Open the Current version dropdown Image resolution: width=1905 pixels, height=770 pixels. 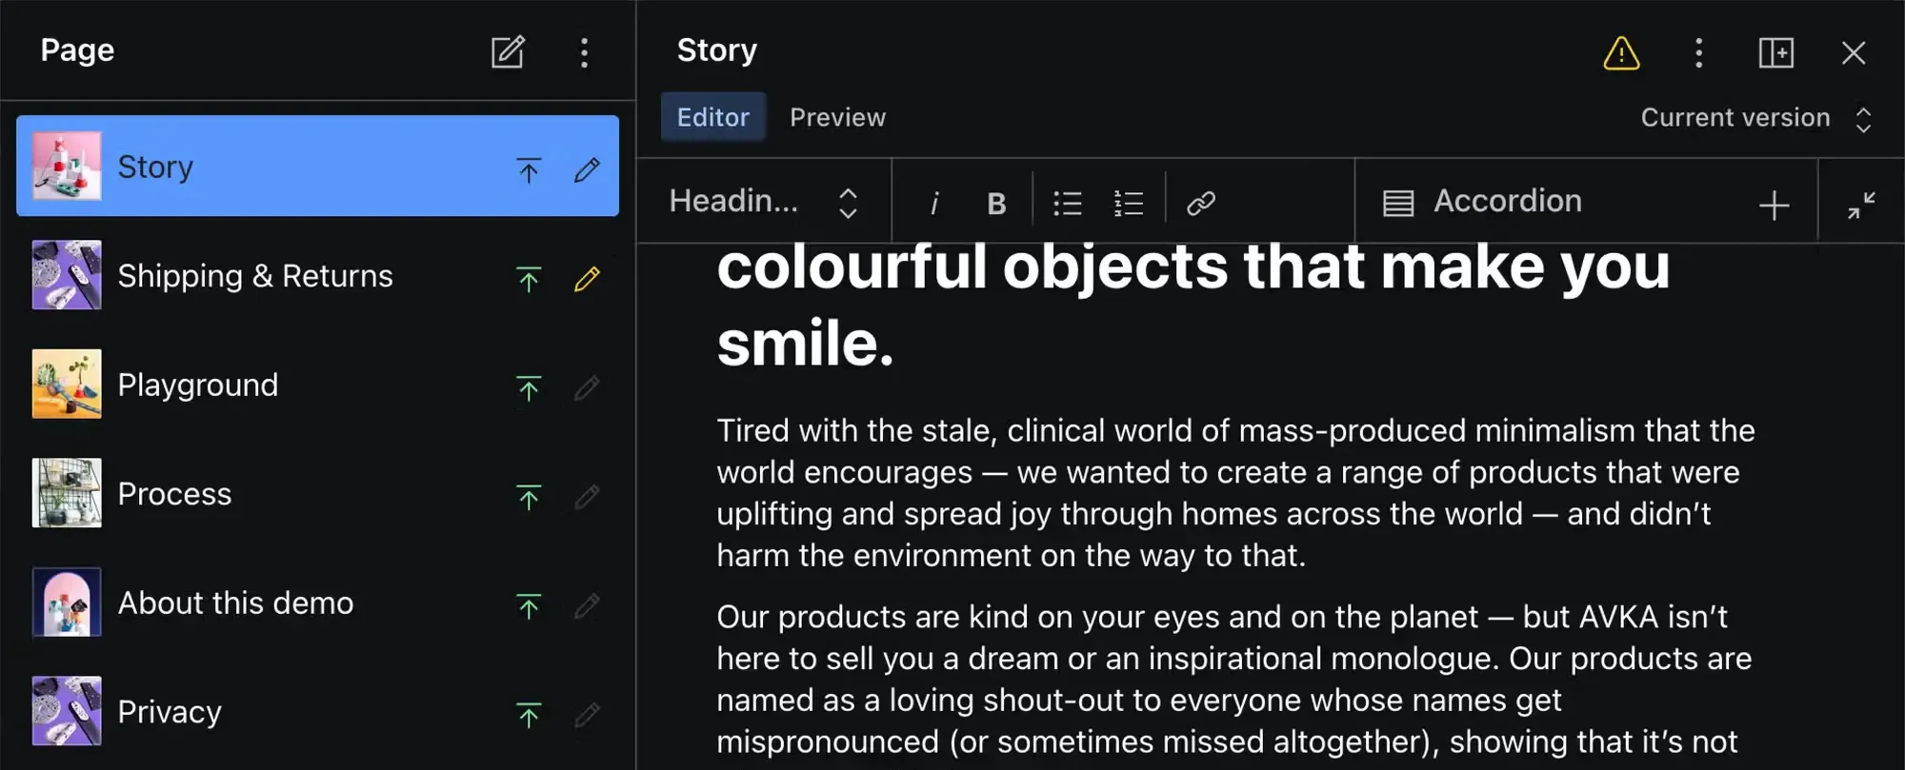1756,118
